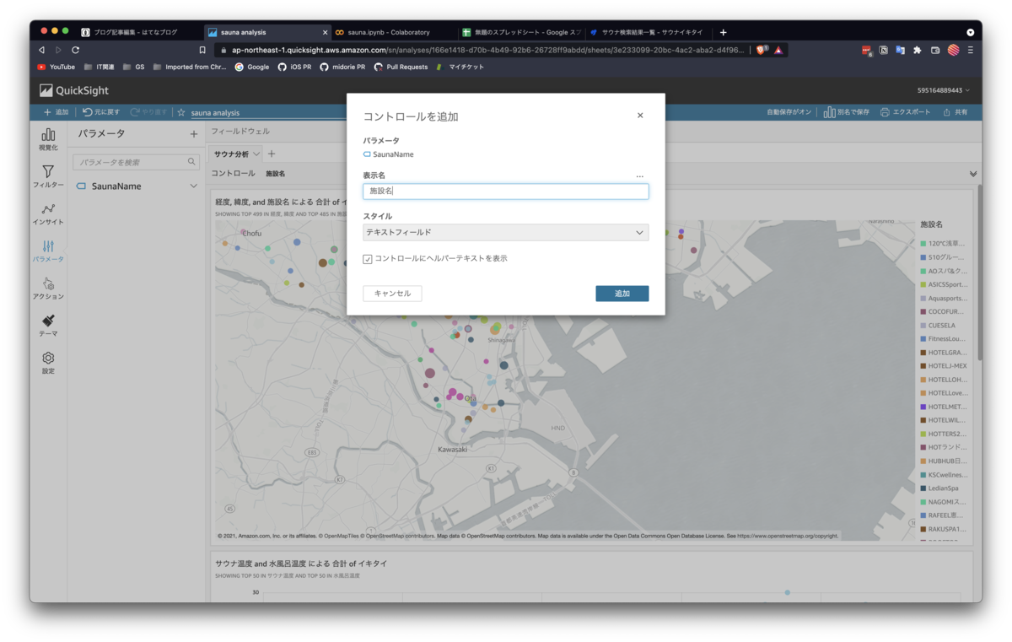Viewport: 1012px width, 642px height.
Task: Click the bookmark icon in address bar
Action: [202, 50]
